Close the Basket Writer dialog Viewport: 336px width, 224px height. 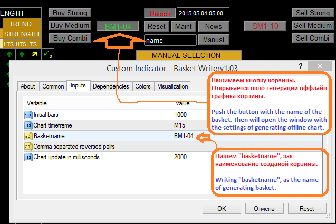[320, 66]
